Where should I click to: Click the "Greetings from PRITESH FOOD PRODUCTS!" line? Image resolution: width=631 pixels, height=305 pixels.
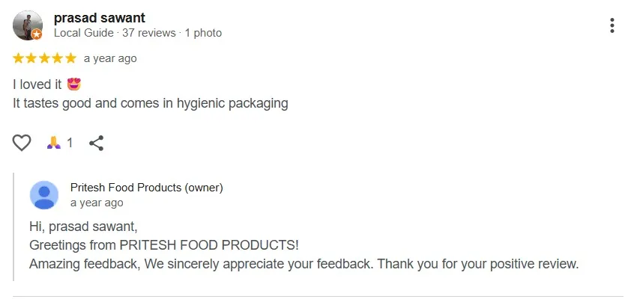[164, 245]
